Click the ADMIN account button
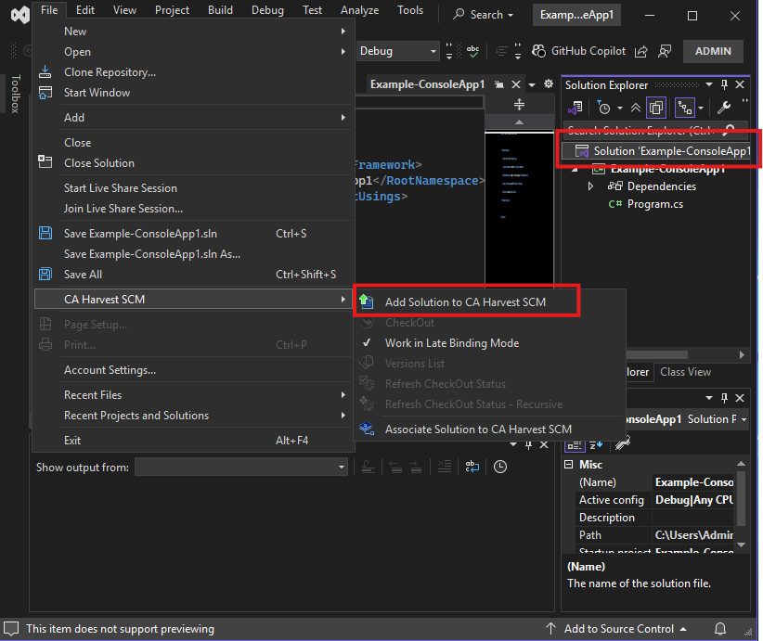 pos(713,51)
